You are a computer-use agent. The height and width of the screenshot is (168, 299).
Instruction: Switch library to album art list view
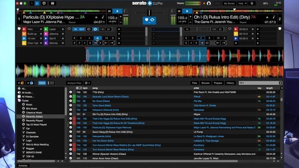(51, 83)
